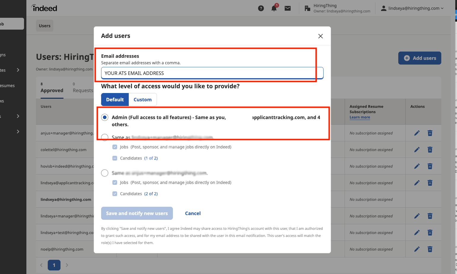Open the Help question mark icon
Screen dimensions: 457x274
(261, 8)
